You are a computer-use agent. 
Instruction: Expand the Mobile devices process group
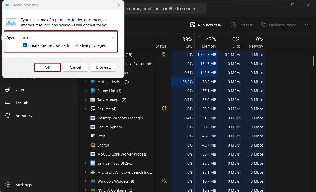point(85,82)
